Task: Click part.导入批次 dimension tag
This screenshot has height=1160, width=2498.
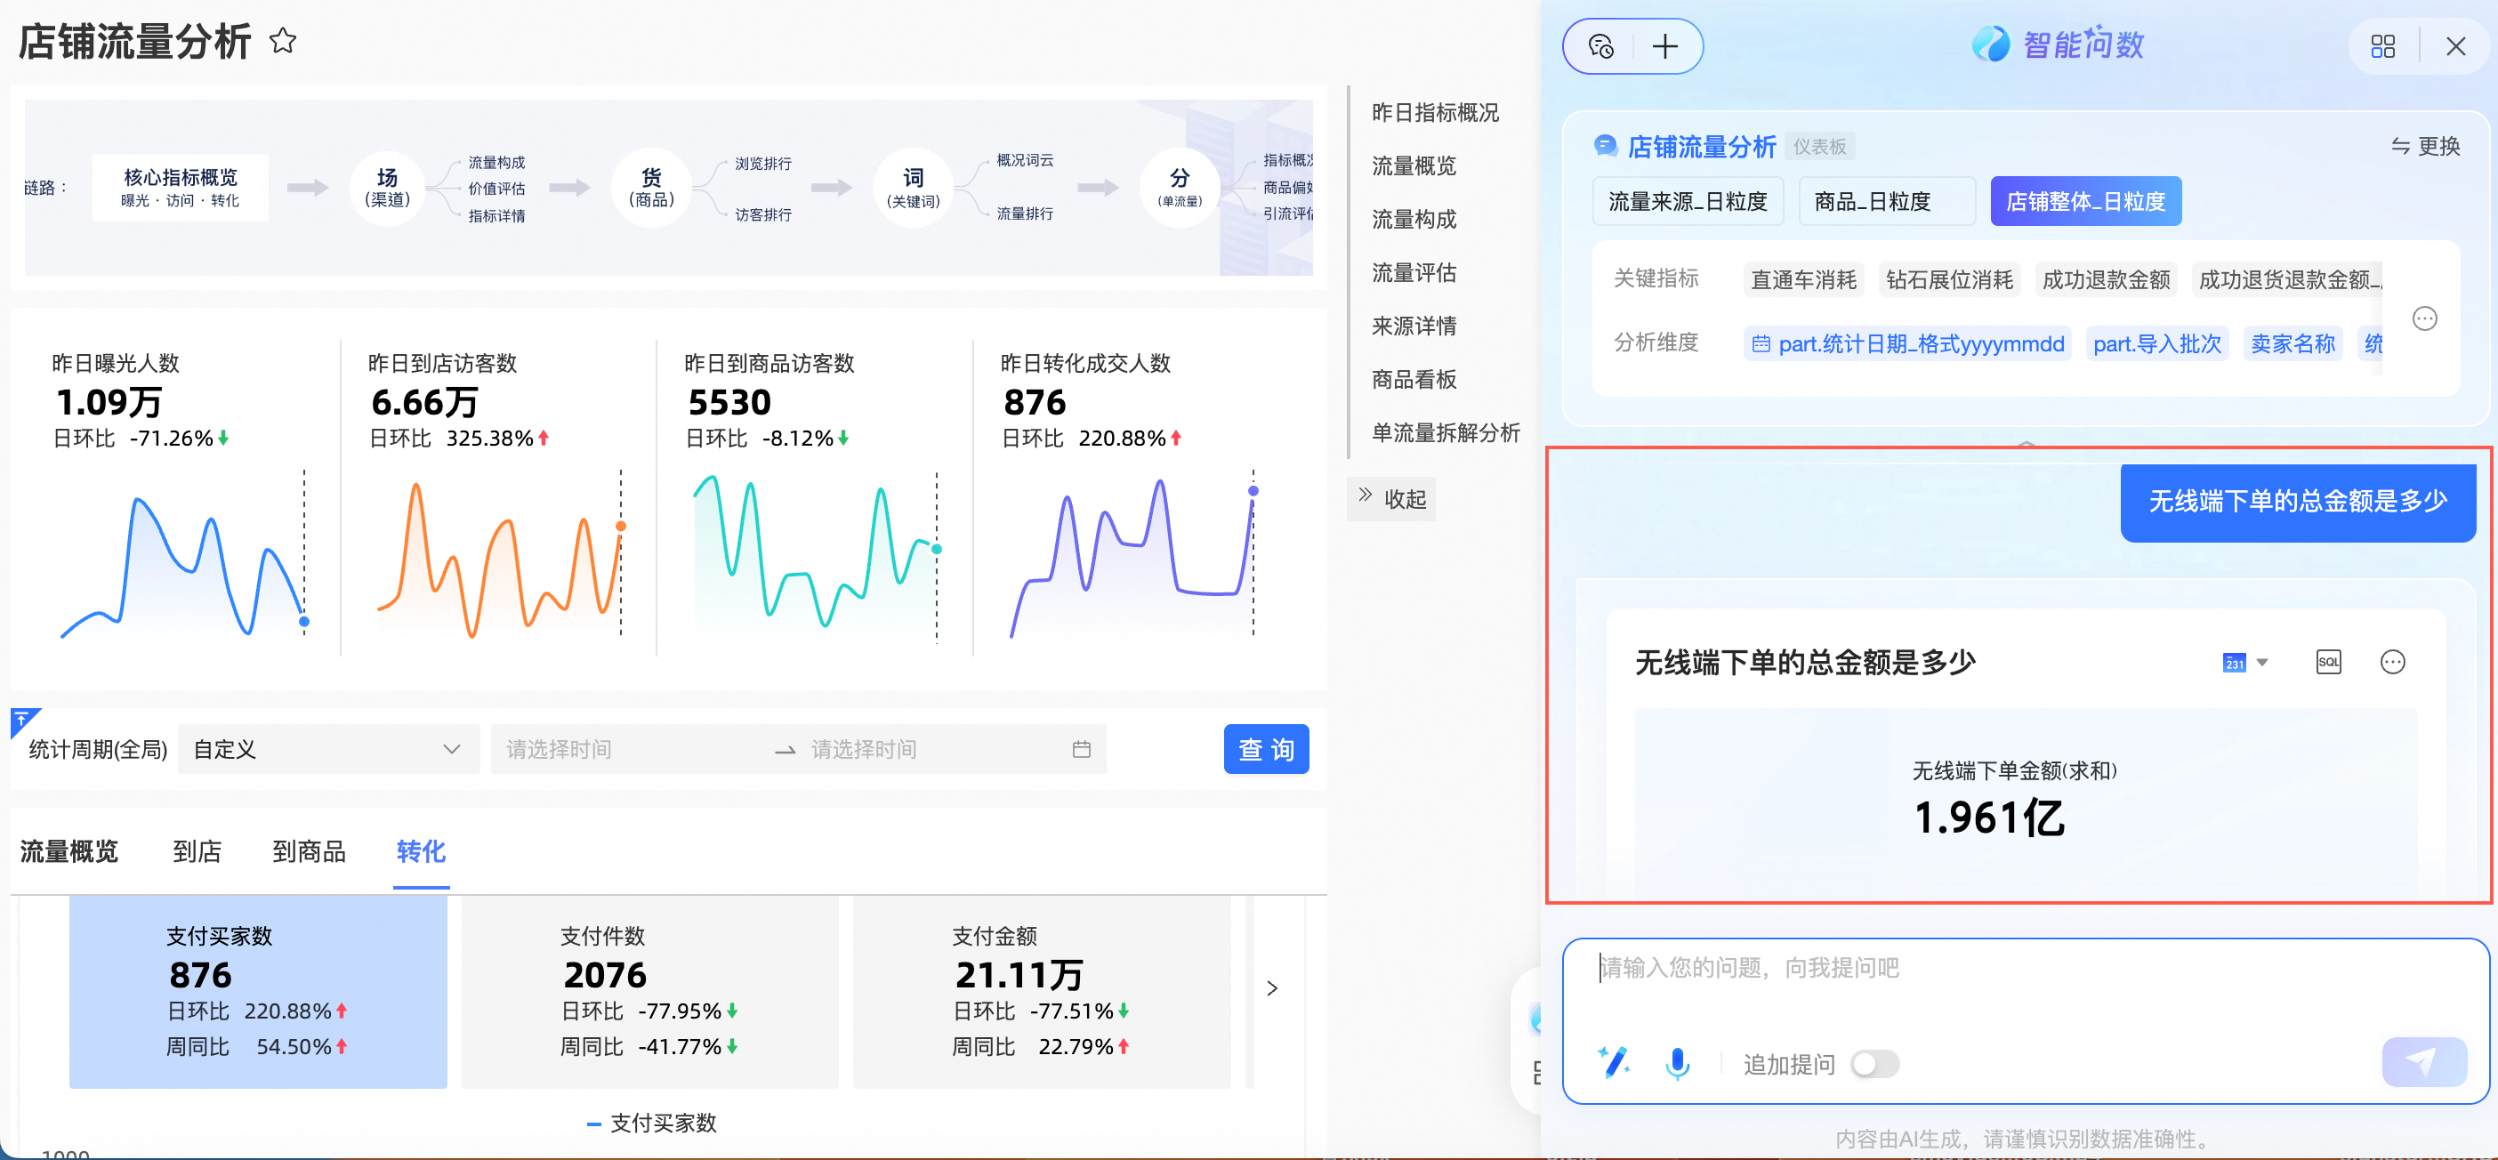Action: coord(2156,343)
